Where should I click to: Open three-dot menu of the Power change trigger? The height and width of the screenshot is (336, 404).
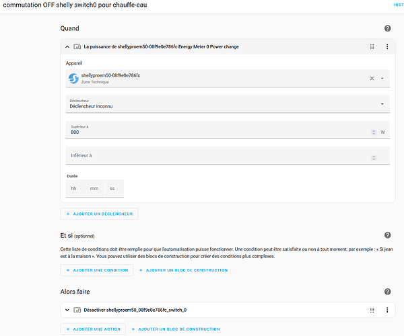[387, 47]
